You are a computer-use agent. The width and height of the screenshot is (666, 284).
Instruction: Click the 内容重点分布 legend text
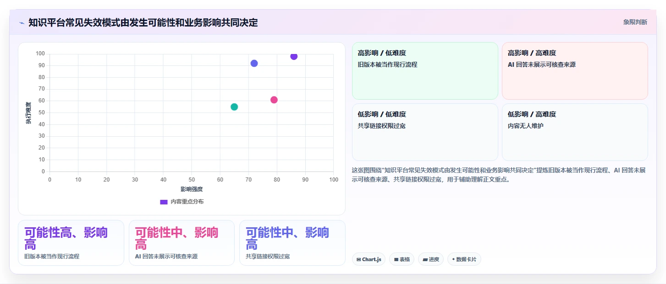pos(187,202)
